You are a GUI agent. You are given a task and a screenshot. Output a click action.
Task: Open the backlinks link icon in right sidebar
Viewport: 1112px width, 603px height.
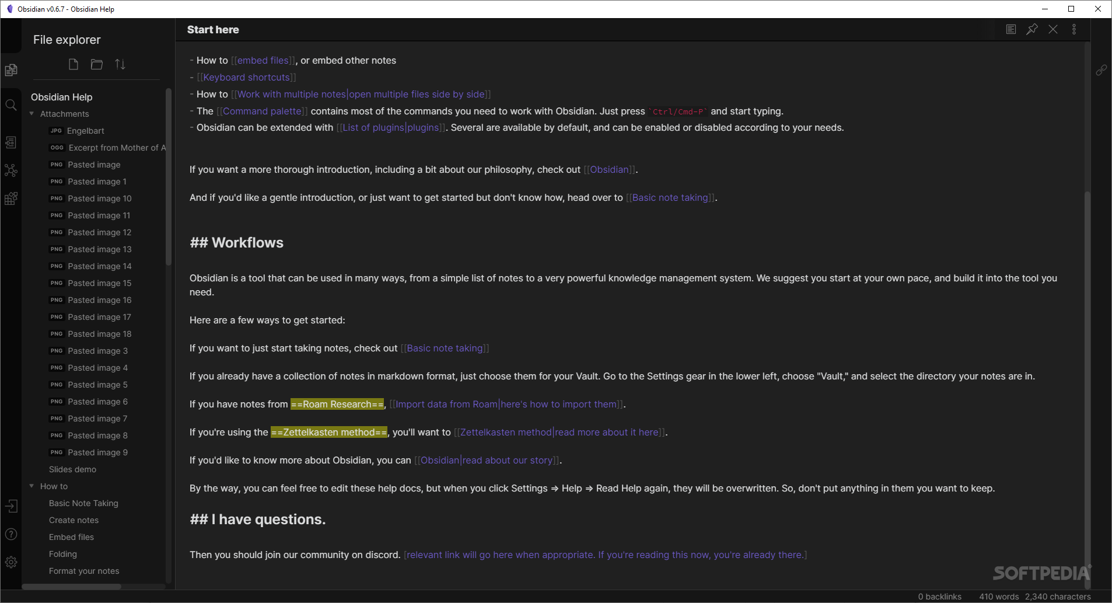[1101, 70]
